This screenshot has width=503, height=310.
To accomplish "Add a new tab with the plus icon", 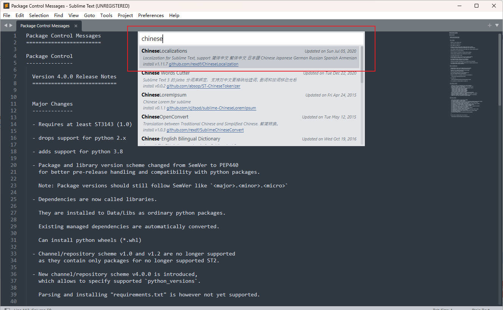I will point(490,25).
